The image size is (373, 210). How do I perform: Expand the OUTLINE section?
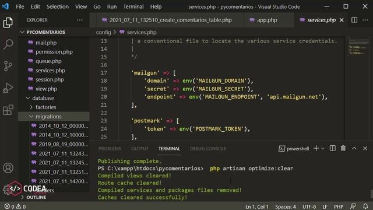[x=54, y=197]
